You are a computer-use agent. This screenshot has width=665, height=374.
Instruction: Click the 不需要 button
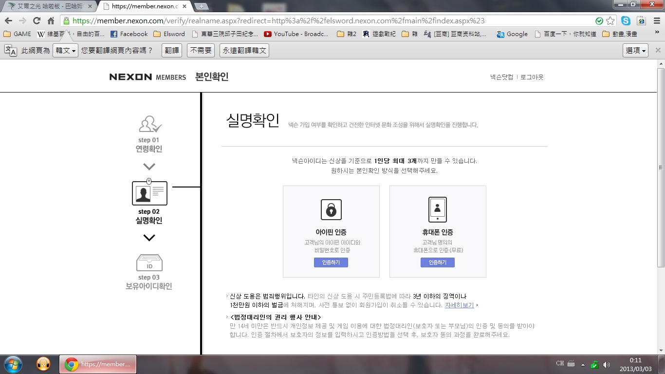[x=201, y=50]
